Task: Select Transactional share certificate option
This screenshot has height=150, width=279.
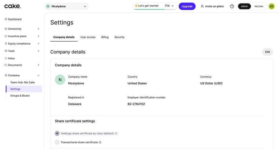Action: (x=57, y=142)
